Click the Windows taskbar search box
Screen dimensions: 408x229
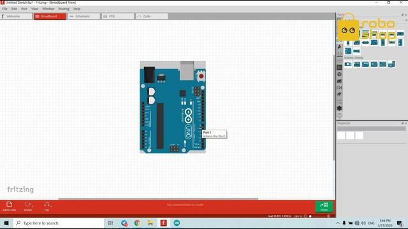click(x=58, y=223)
